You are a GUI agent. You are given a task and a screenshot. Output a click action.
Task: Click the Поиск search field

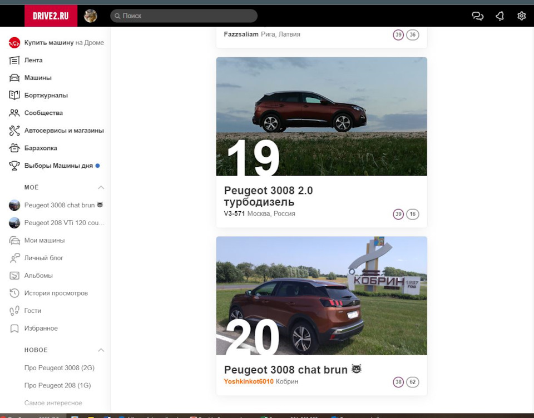click(184, 16)
